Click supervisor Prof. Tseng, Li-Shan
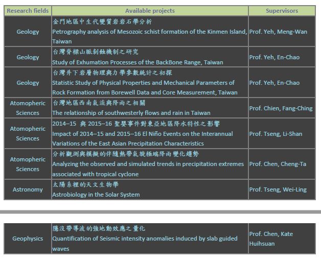The width and height of the screenshot is (321, 262). tap(276, 134)
